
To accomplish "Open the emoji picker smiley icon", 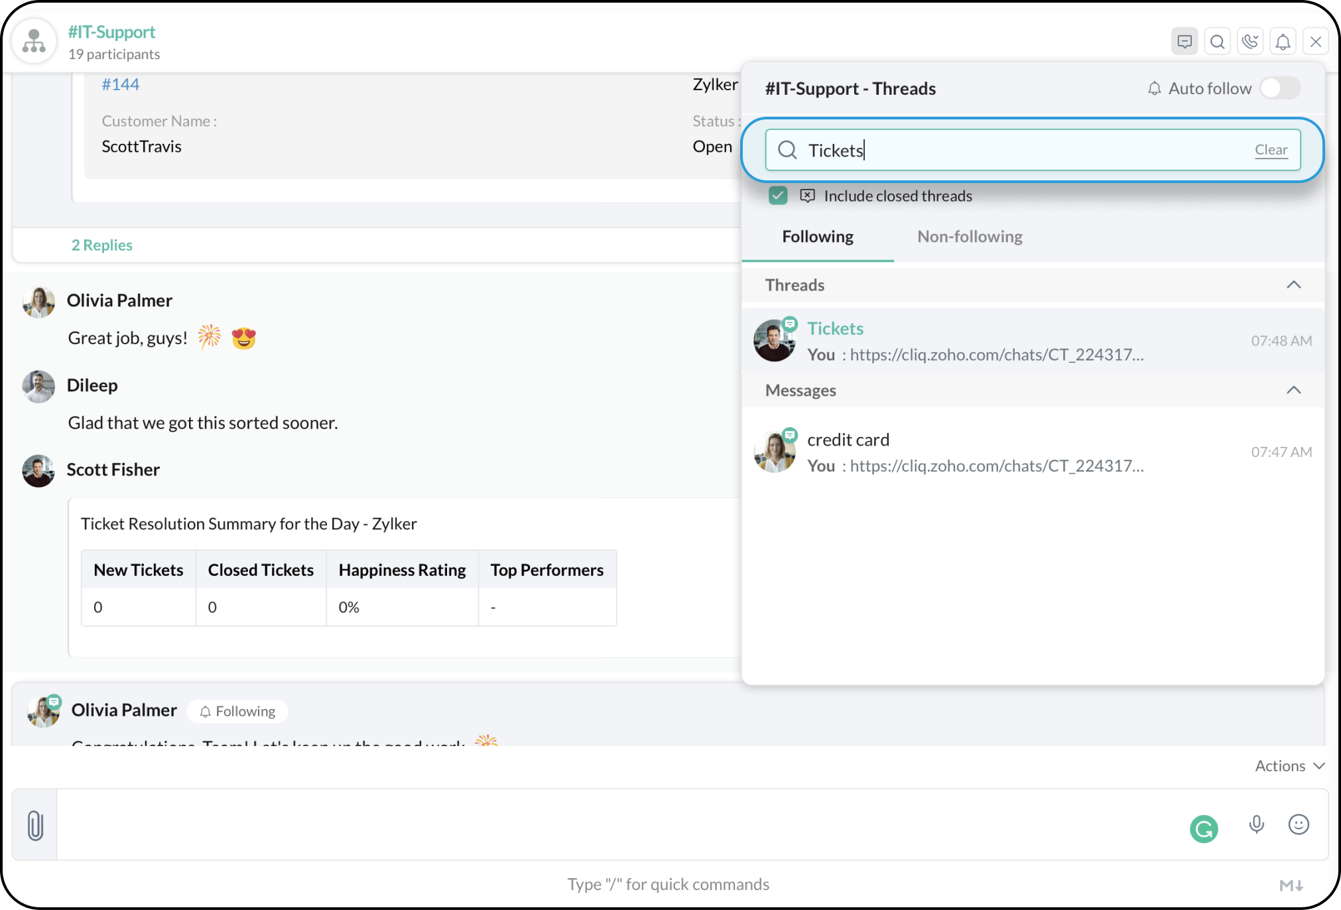I will click(1298, 824).
